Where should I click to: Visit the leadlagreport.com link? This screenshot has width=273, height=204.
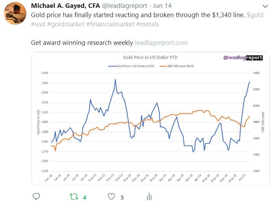click(x=161, y=42)
